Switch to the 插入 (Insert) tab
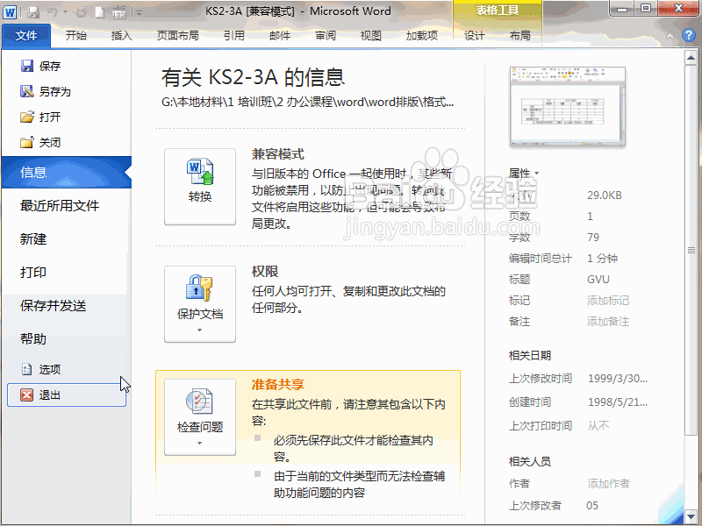The image size is (702, 526). [121, 35]
